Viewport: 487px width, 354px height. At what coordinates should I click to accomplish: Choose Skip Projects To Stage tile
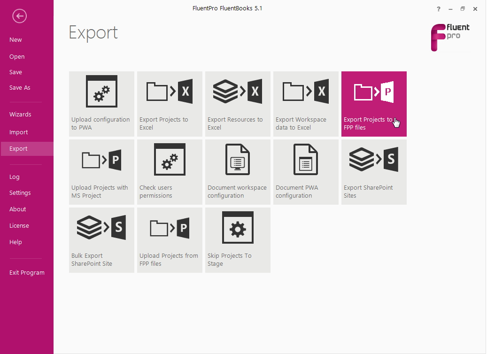click(238, 240)
